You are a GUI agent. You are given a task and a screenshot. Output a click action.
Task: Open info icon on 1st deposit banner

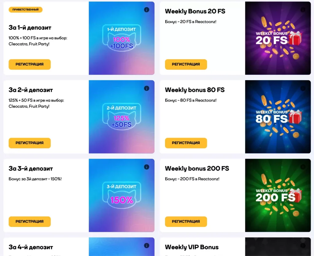coord(147,10)
